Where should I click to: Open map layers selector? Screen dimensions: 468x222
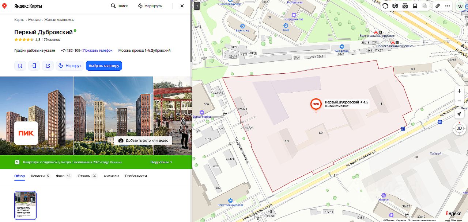425,6
